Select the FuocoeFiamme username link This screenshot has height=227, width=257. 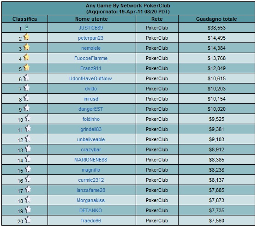[91, 58]
